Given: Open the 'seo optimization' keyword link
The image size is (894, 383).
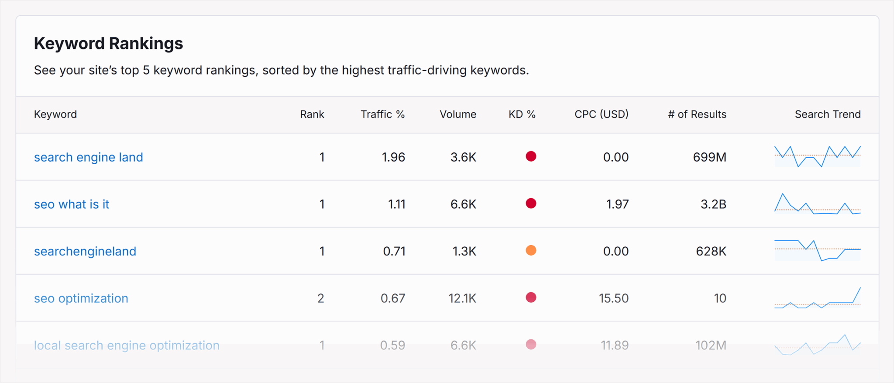Looking at the screenshot, I should 81,298.
